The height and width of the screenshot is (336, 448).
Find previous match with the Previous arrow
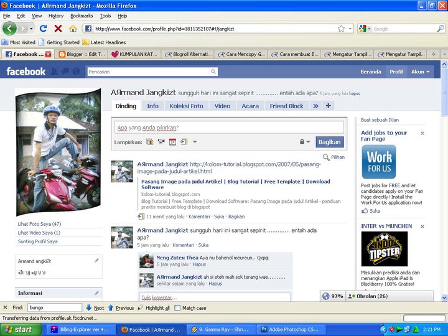121,308
